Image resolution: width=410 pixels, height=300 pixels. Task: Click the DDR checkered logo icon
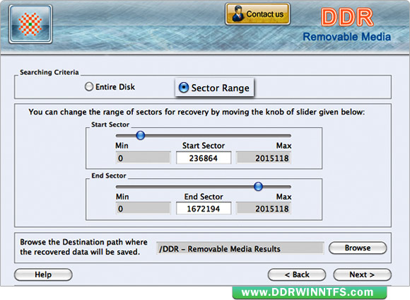pos(30,24)
